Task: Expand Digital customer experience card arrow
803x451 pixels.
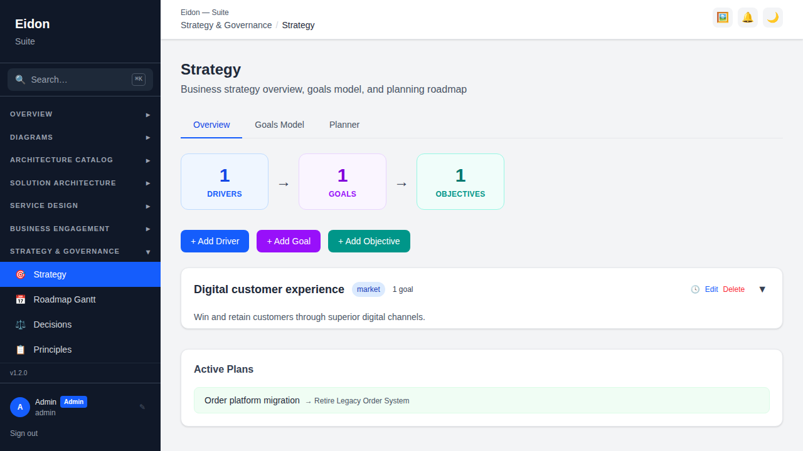Action: pyautogui.click(x=762, y=289)
